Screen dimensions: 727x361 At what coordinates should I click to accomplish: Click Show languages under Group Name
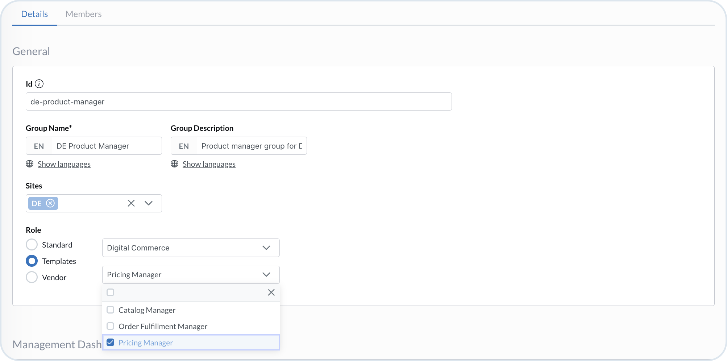tap(64, 164)
